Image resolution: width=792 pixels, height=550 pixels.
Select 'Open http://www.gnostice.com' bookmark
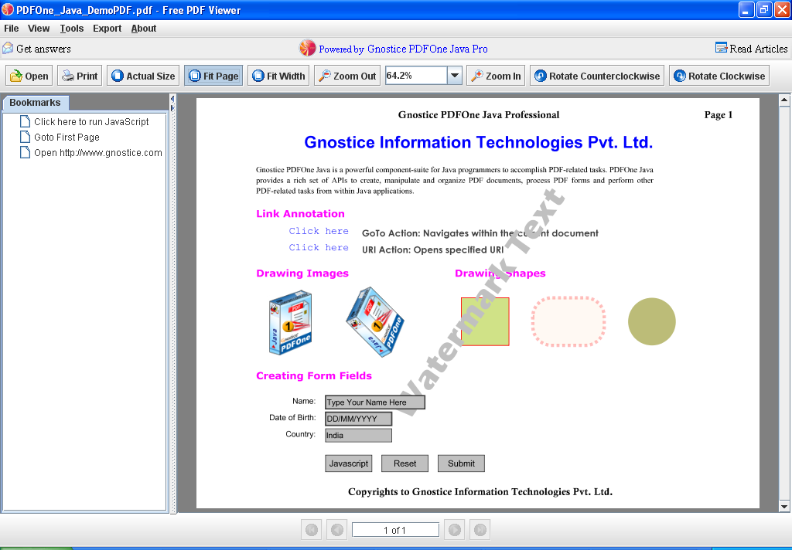pos(98,153)
